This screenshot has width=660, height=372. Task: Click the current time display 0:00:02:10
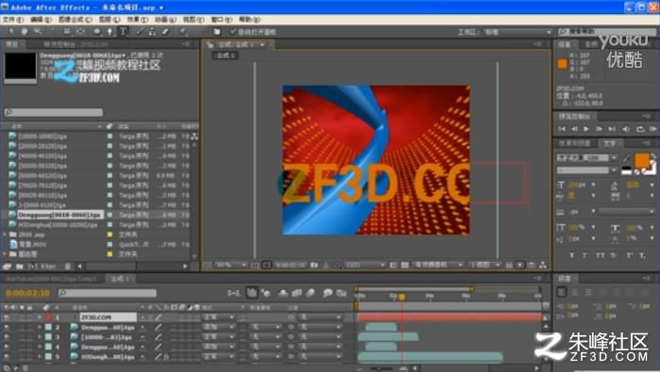tap(27, 293)
